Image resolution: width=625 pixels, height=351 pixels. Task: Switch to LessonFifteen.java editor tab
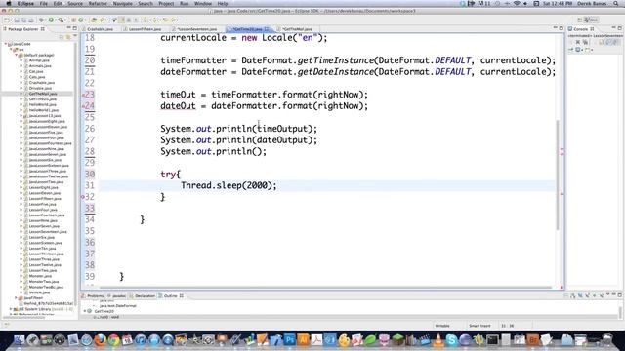pos(145,29)
